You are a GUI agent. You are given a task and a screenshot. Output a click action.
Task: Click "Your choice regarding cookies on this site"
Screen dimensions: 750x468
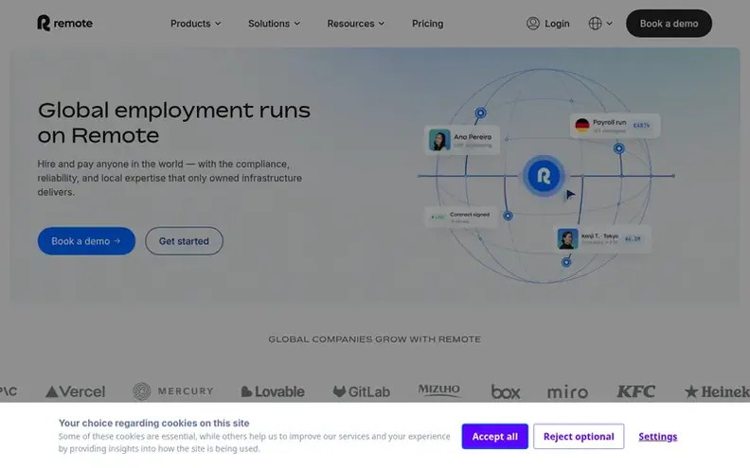pos(154,423)
